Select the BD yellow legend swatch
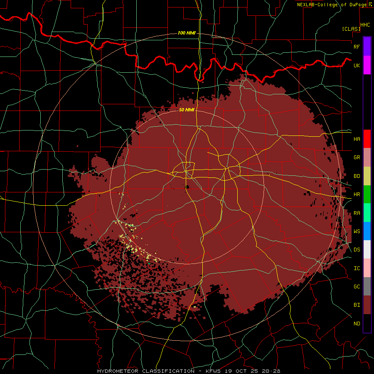 (367, 176)
